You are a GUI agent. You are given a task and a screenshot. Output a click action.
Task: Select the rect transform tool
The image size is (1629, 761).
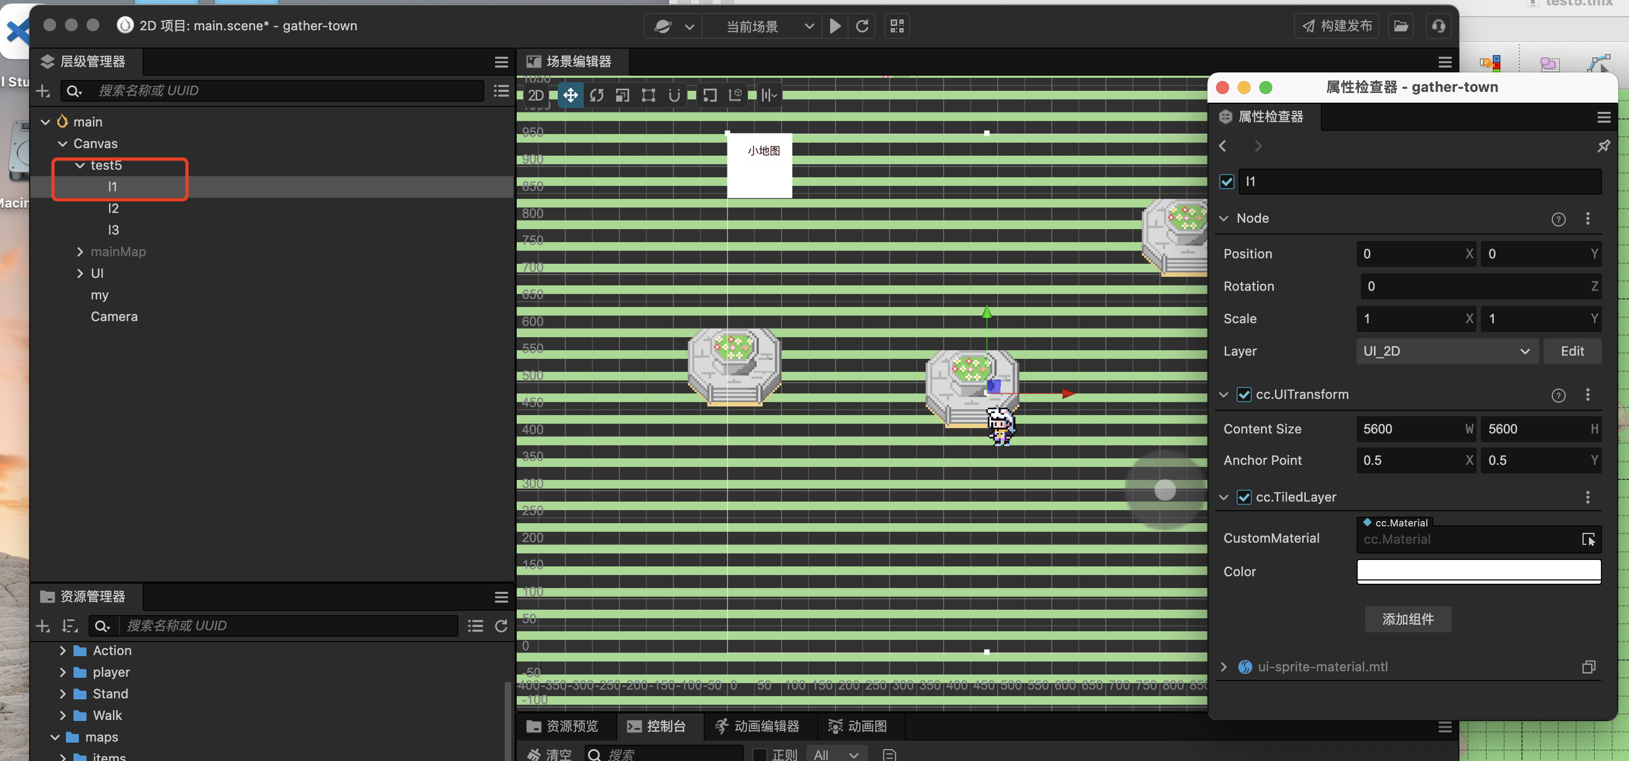point(648,96)
